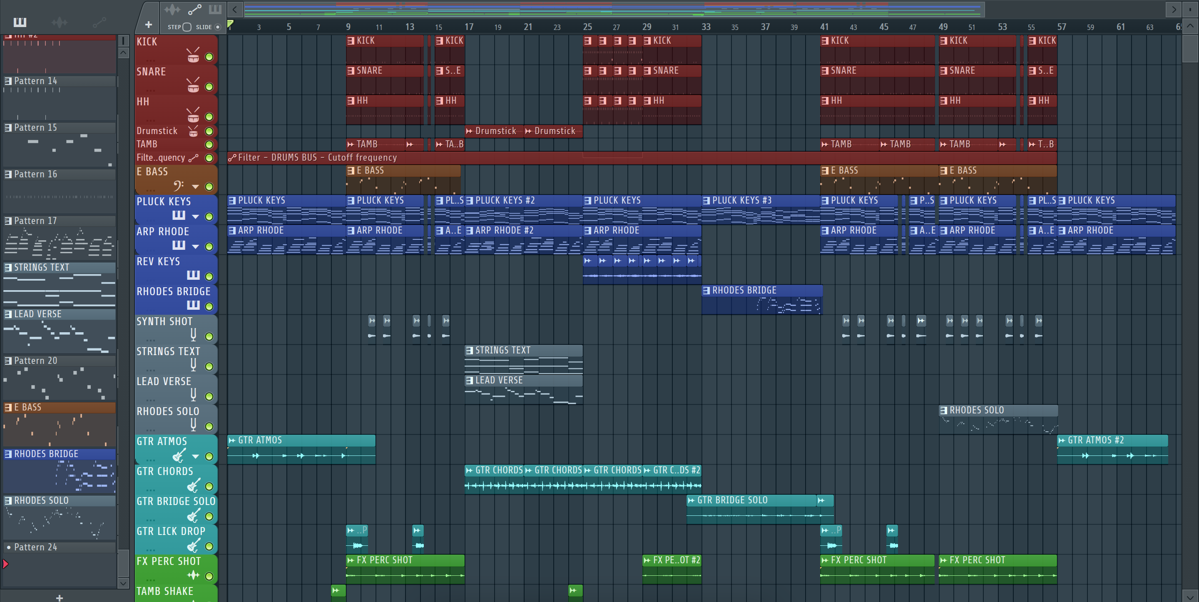
Task: Mute the REV KEYS track
Action: click(x=209, y=276)
